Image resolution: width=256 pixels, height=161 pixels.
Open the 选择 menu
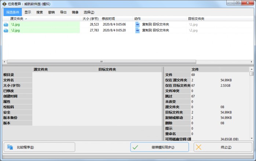click(89, 12)
